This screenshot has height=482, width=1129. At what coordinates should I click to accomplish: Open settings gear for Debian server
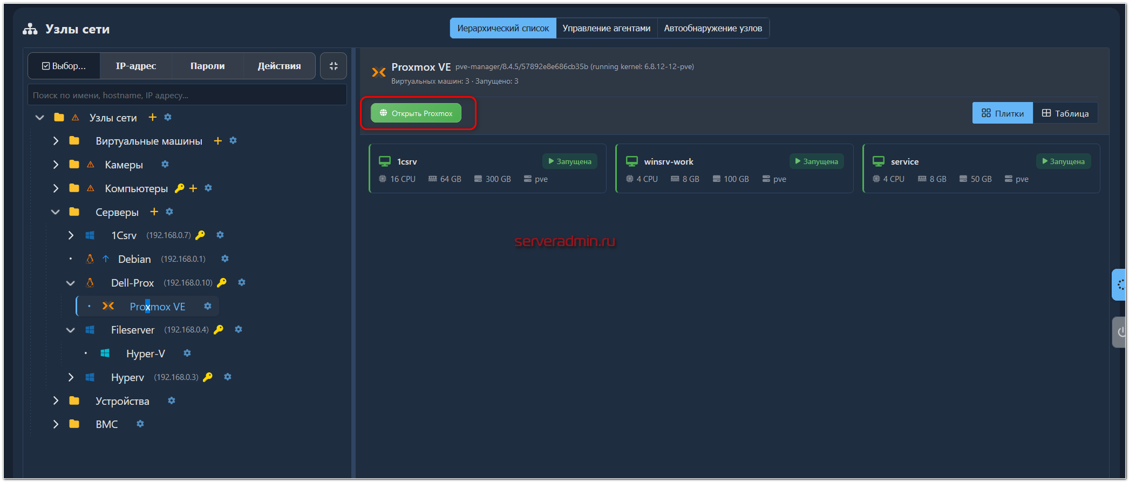point(225,259)
